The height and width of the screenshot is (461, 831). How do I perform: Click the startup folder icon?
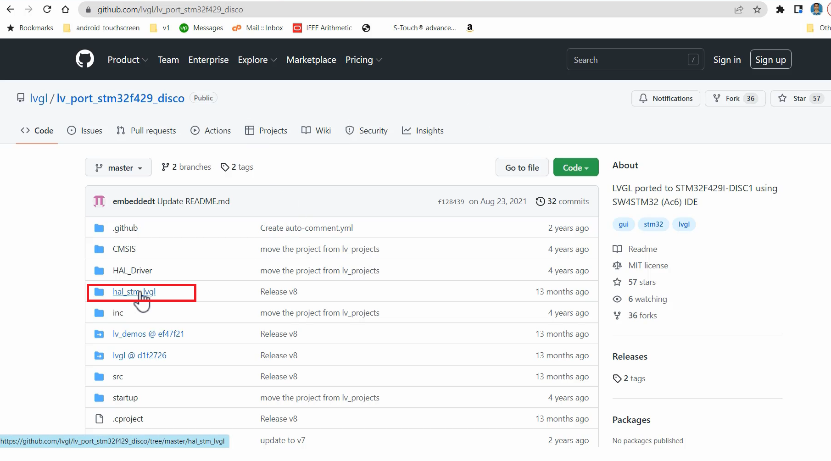coord(99,398)
